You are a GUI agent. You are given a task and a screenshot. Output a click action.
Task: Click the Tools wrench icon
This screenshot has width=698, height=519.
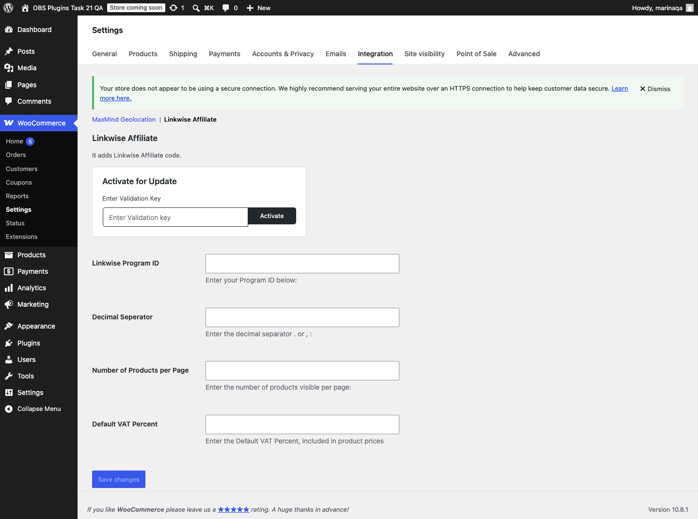[x=9, y=376]
